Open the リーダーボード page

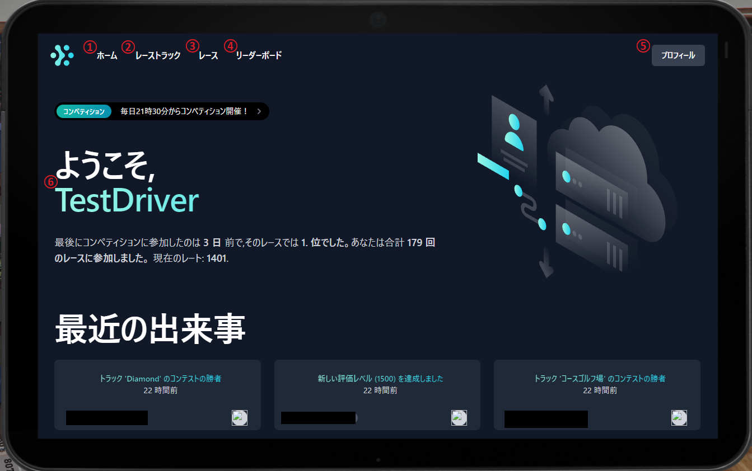pos(259,56)
